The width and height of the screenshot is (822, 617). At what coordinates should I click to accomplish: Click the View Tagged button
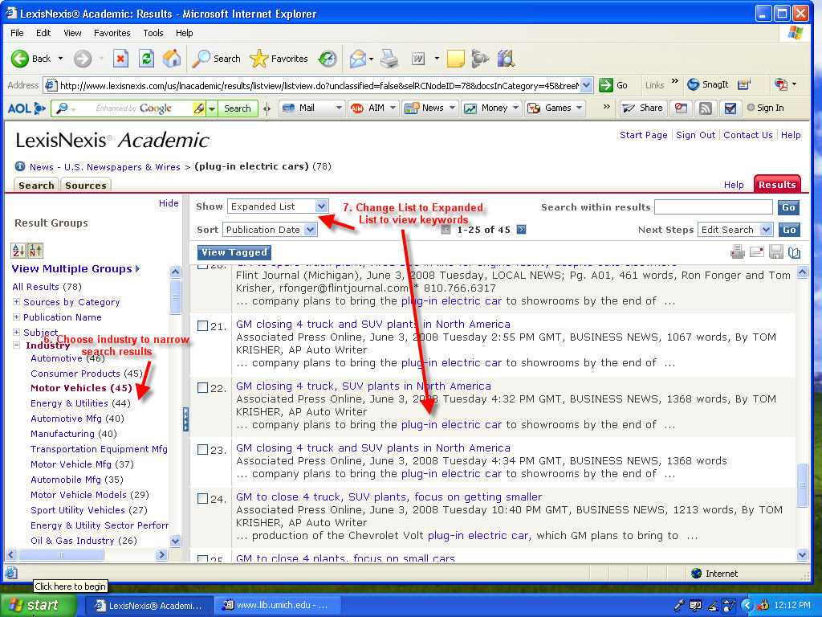pyautogui.click(x=234, y=252)
